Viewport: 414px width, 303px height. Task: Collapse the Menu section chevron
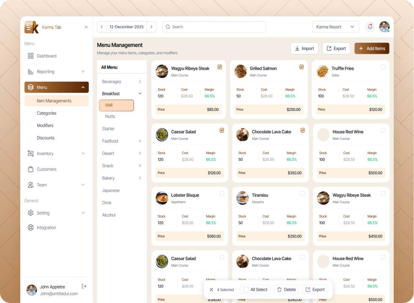click(83, 87)
